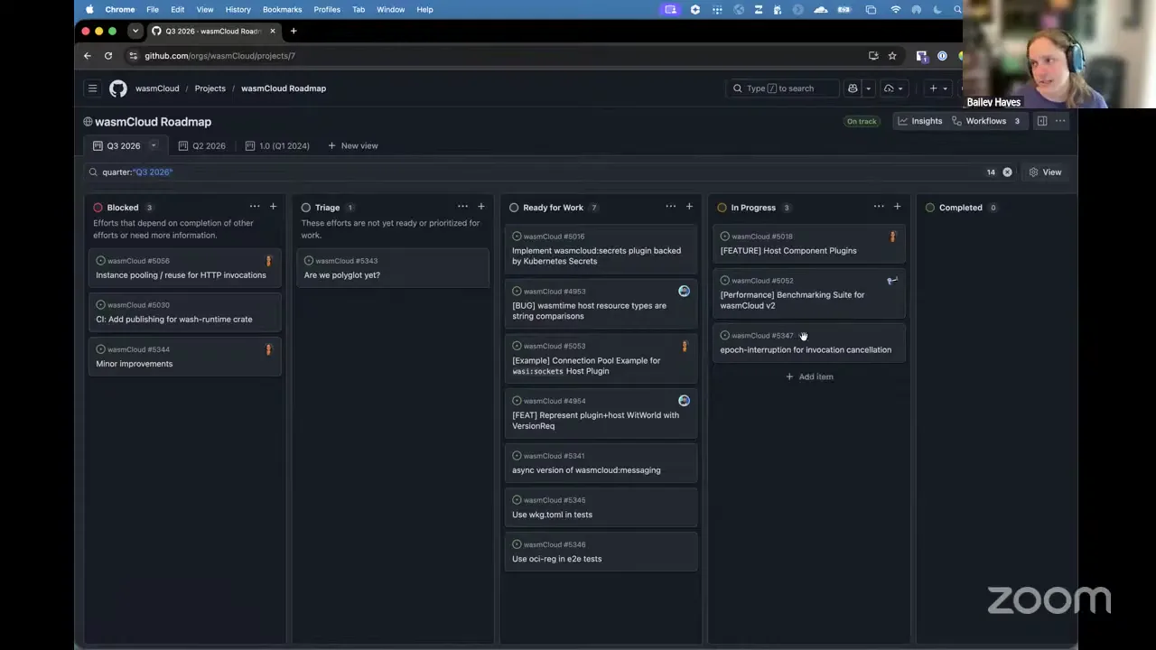This screenshot has height=650, width=1156.
Task: Open the project more options ellipsis
Action: 1060,121
